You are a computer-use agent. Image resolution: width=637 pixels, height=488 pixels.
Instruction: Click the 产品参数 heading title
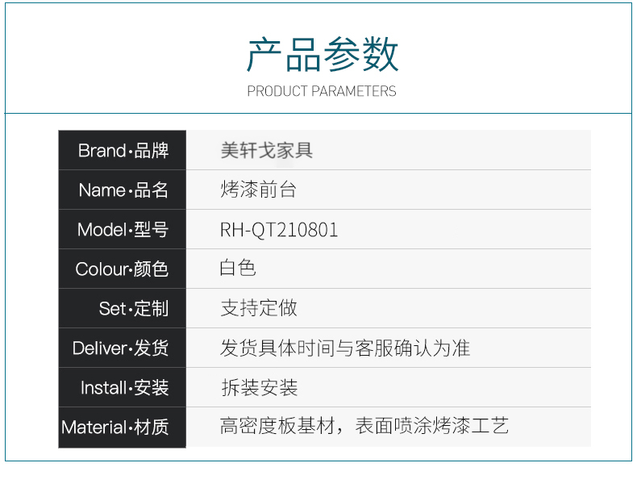point(322,55)
